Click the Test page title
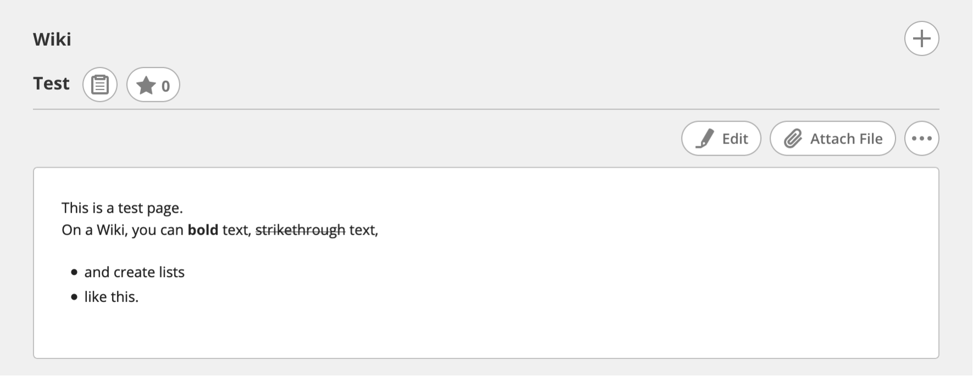 point(51,84)
